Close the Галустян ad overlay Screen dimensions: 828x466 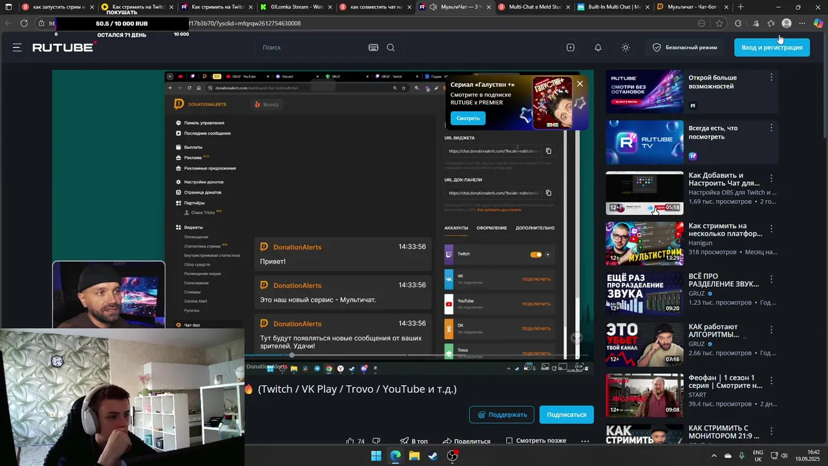coord(580,83)
